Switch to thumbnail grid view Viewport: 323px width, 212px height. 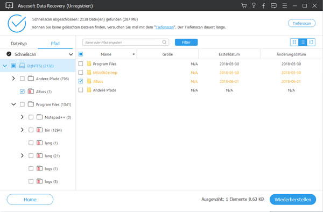pos(294,42)
